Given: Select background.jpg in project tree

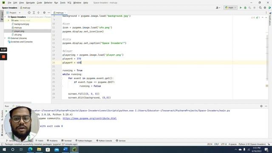Looking at the screenshot, I should click(x=22, y=24).
